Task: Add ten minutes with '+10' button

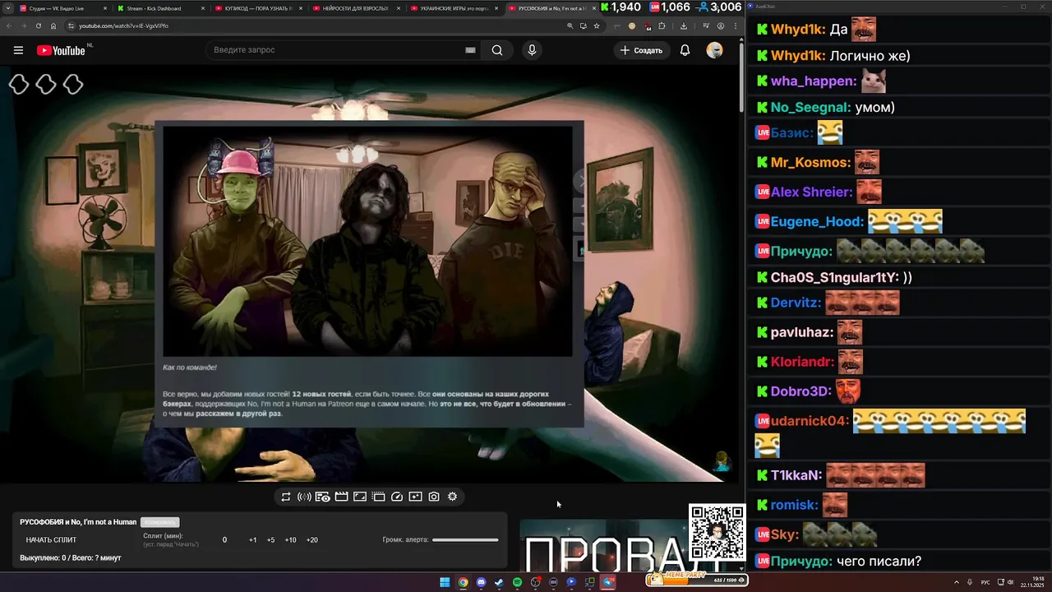Action: (290, 540)
